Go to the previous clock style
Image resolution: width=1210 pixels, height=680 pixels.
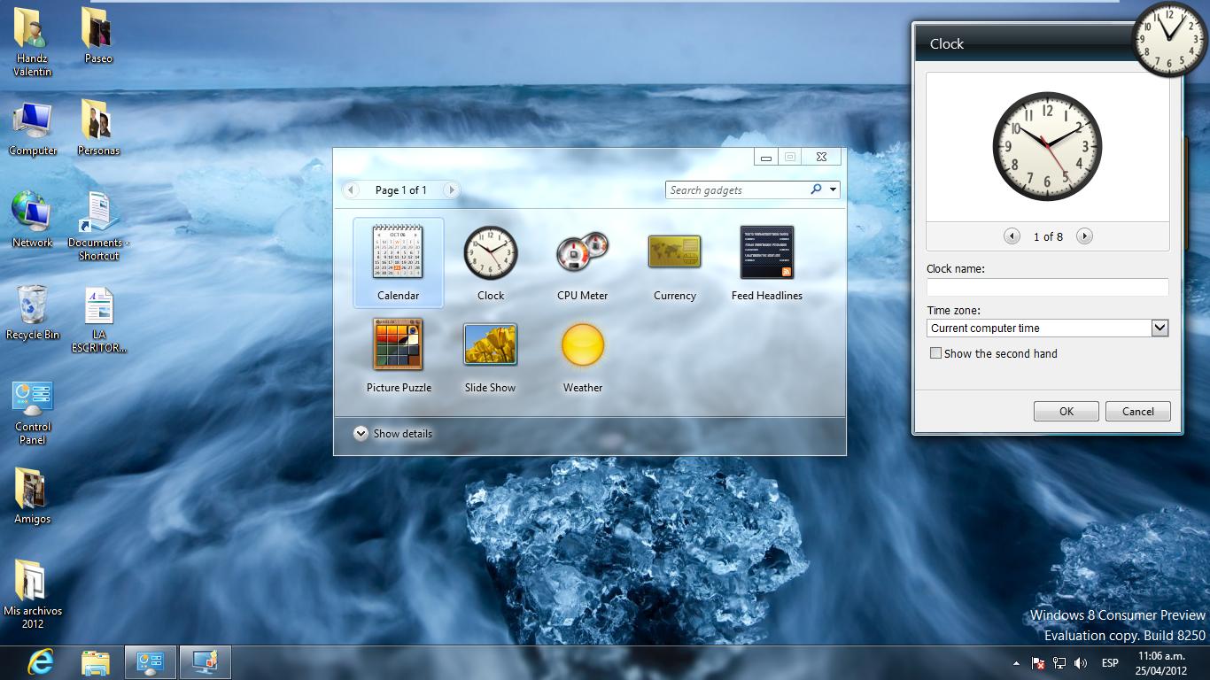1012,236
